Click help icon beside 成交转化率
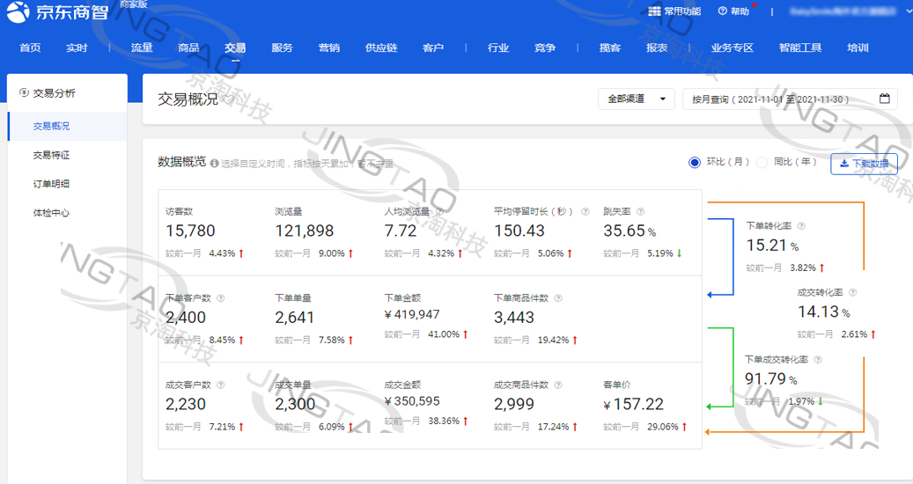Viewport: 913px width, 484px height. tap(851, 293)
